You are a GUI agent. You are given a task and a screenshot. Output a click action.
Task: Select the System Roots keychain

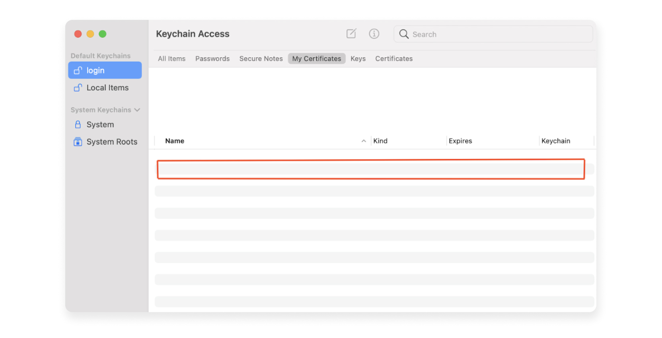[105, 142]
